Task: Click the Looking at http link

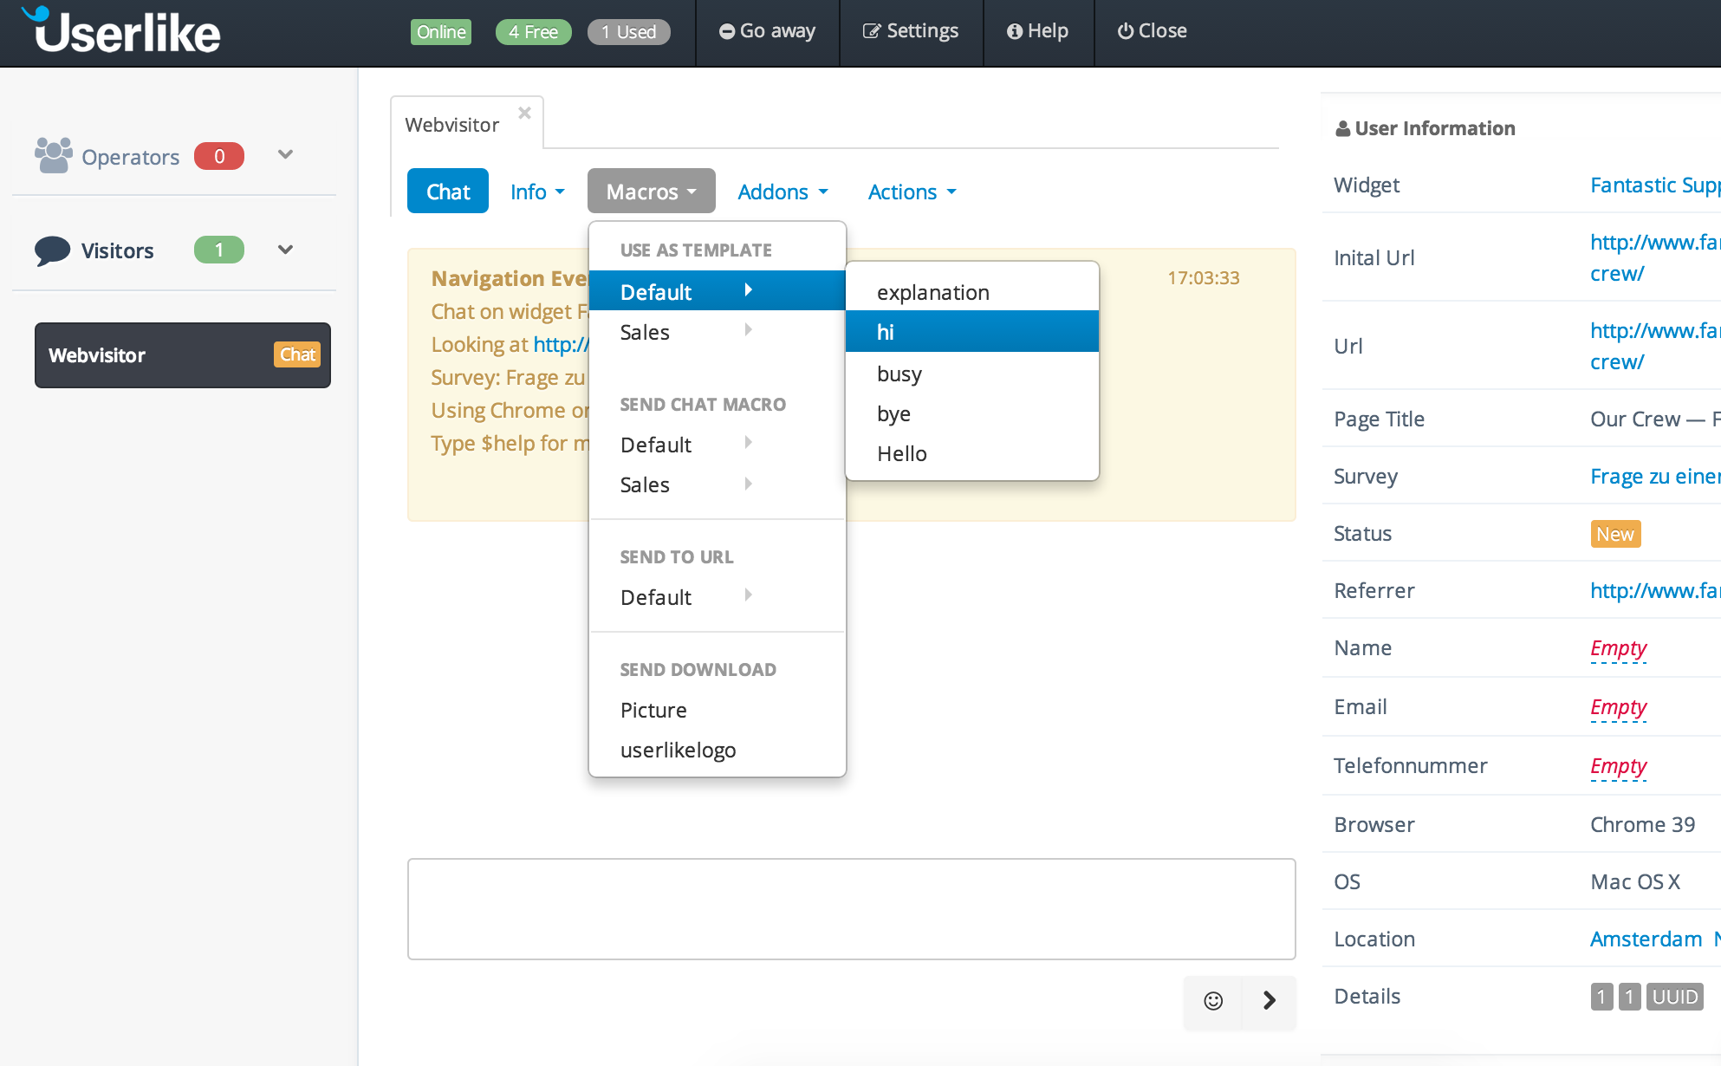Action: [561, 344]
